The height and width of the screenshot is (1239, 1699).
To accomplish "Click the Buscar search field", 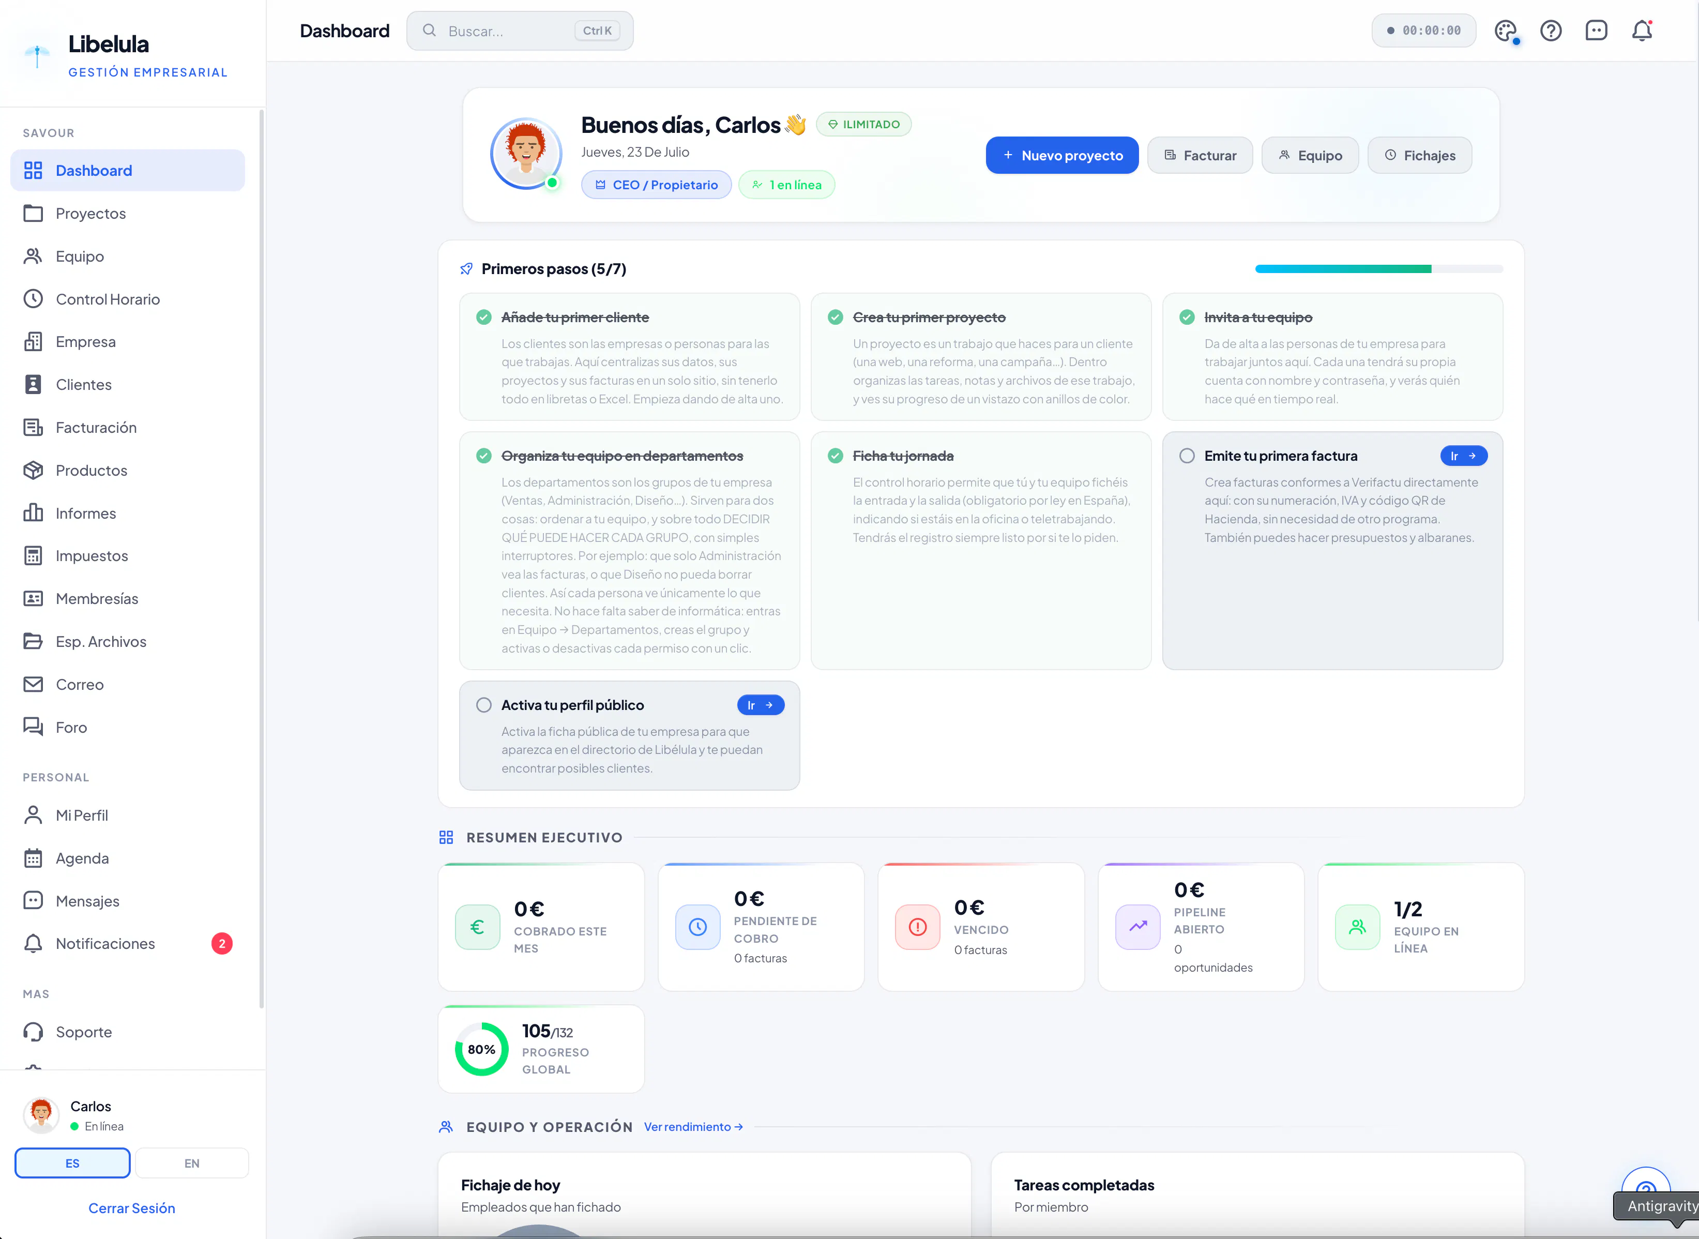I will (x=520, y=31).
